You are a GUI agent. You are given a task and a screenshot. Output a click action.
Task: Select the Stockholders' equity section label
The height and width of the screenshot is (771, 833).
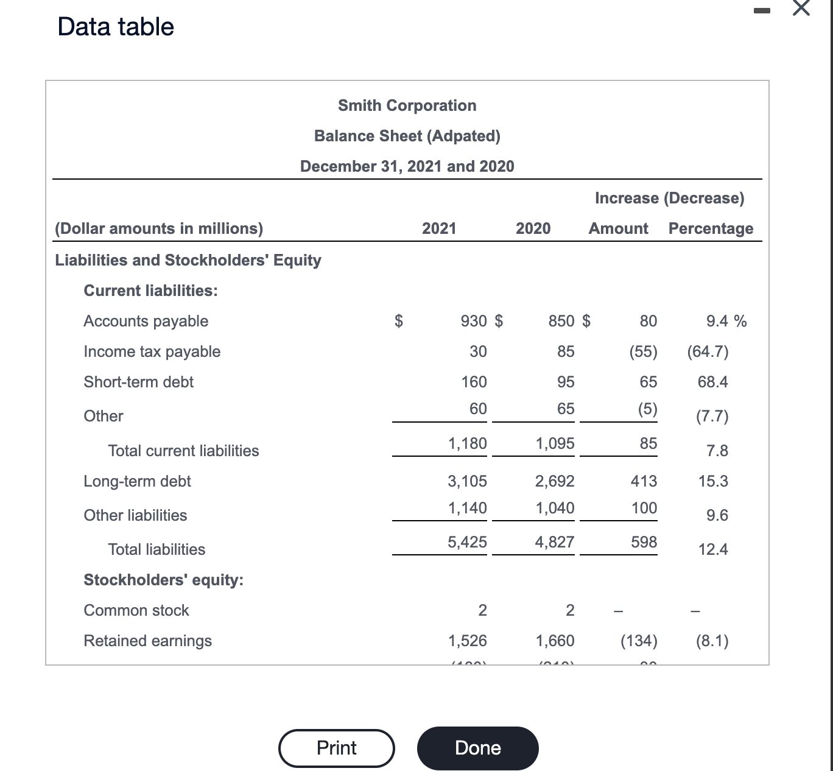click(x=163, y=580)
